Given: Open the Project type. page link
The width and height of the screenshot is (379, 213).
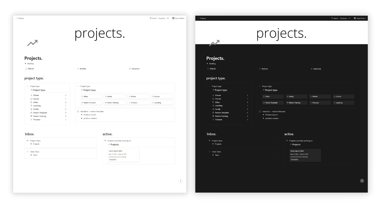Looking at the screenshot, I should 39,90.
